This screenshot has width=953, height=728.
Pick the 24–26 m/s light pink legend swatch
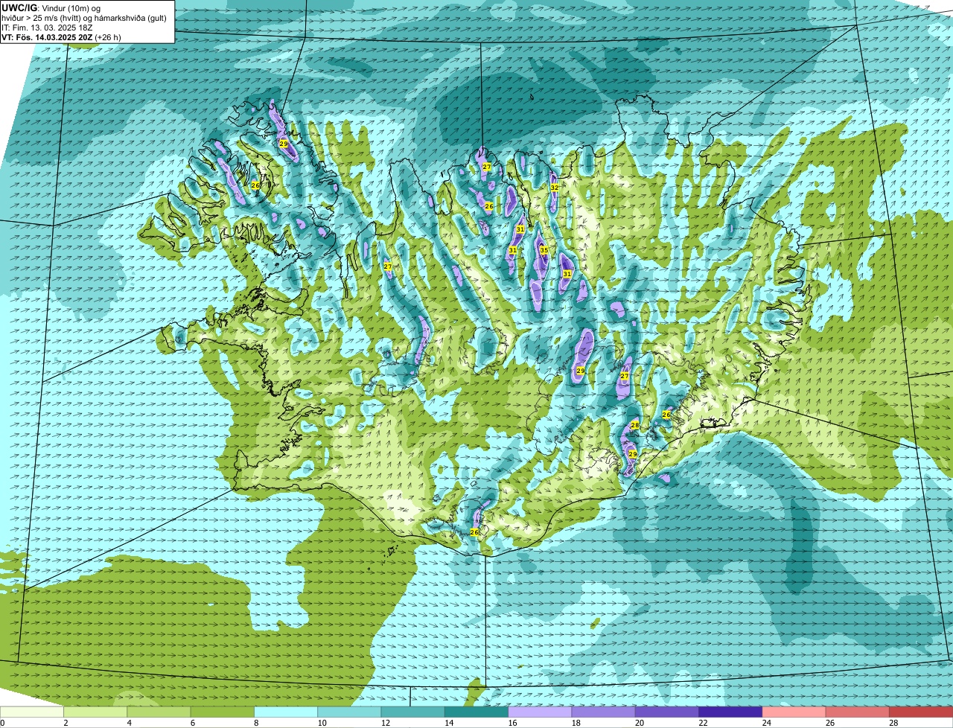click(794, 712)
